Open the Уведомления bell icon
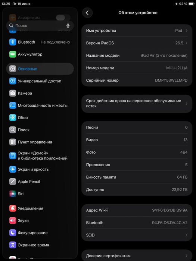Viewport: 196px width, 261px height. point(12,208)
